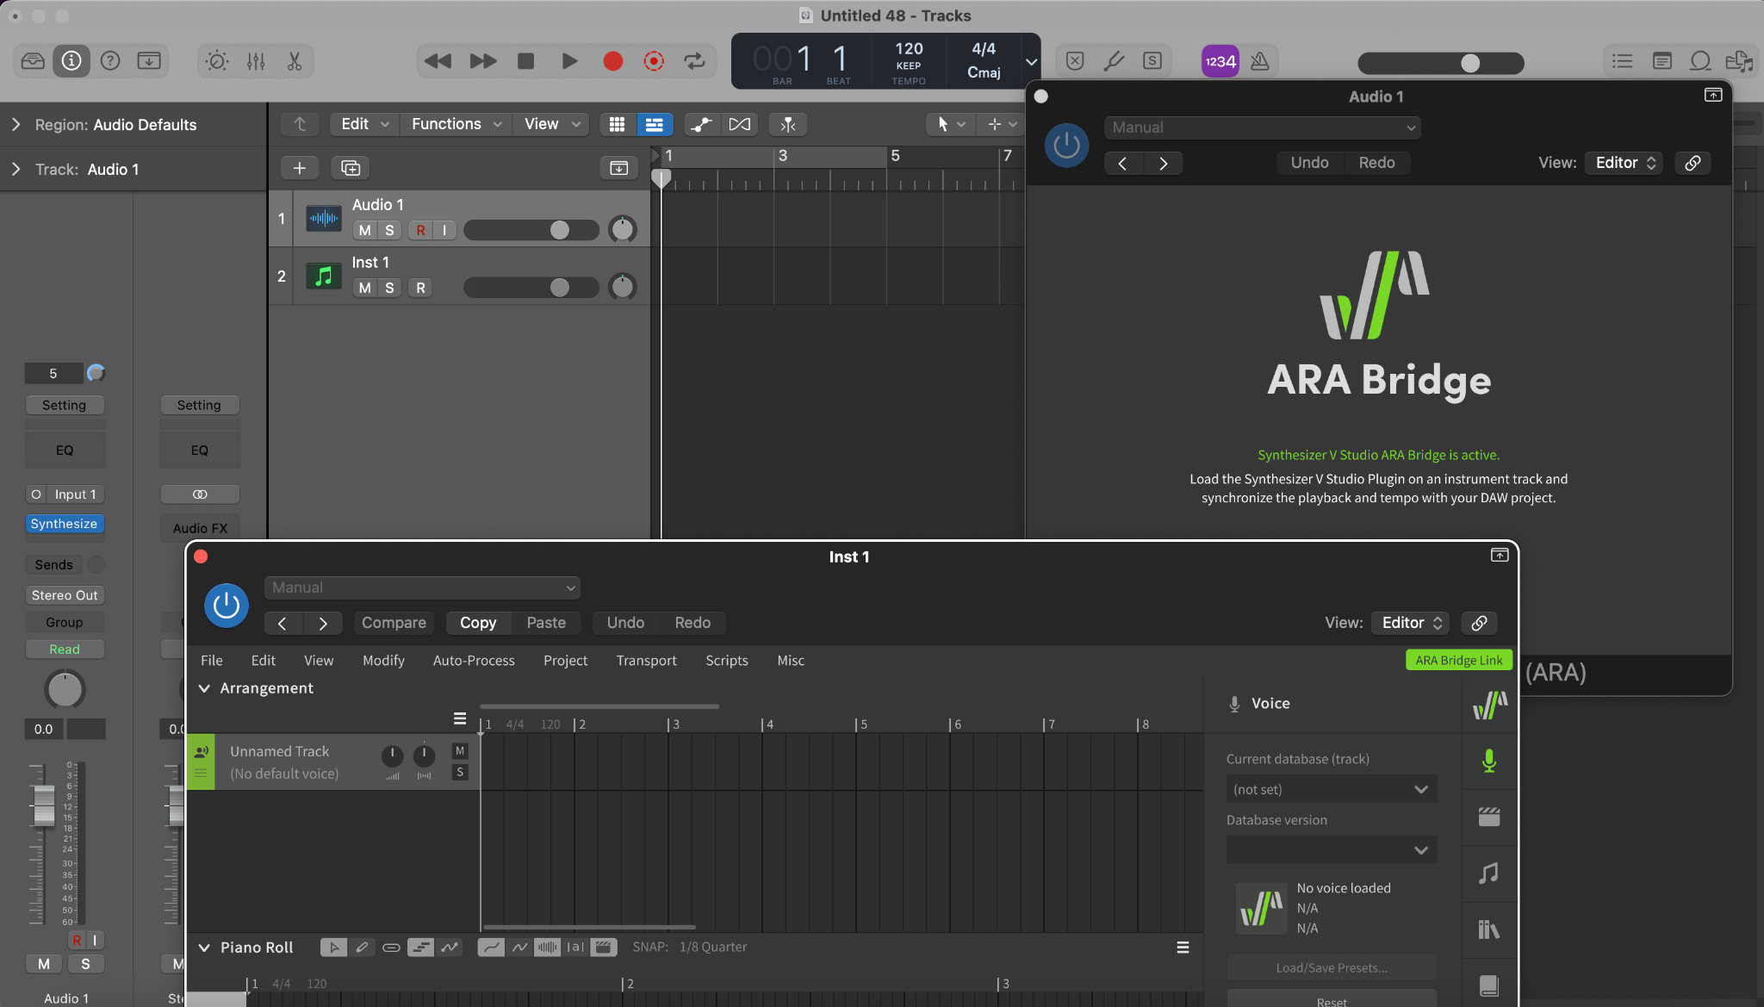1764x1007 pixels.
Task: Click the Load/Save Presets button
Action: [x=1331, y=967]
